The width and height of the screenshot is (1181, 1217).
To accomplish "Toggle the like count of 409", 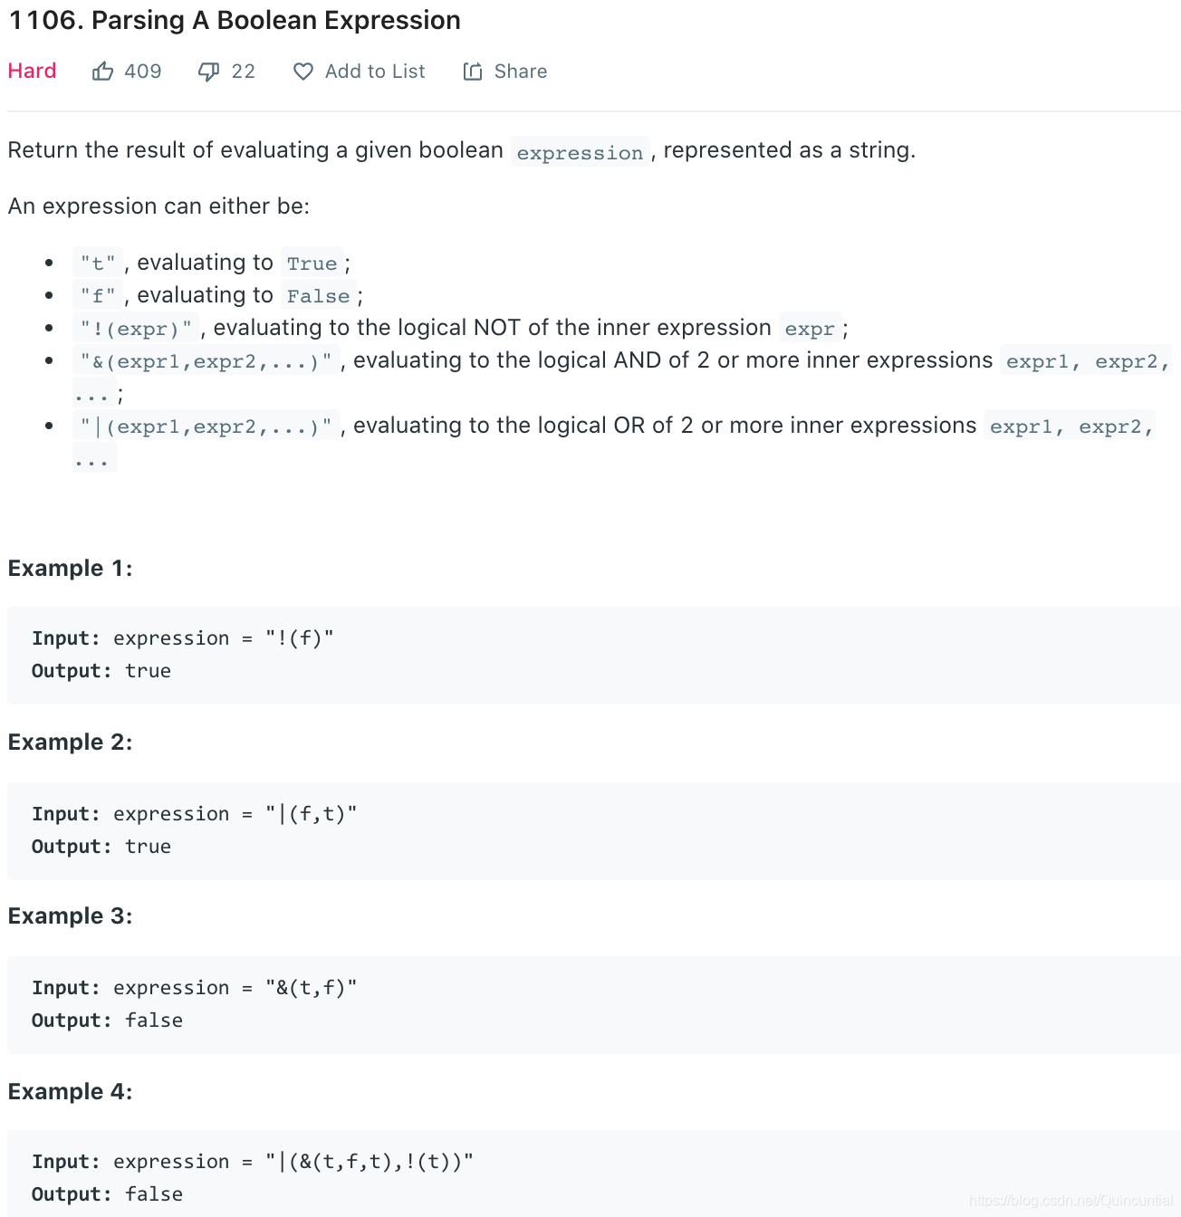I will point(143,71).
